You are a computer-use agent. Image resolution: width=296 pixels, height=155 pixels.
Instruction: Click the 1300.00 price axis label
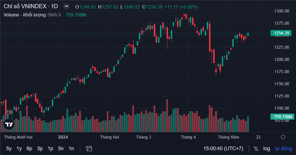click(x=282, y=11)
